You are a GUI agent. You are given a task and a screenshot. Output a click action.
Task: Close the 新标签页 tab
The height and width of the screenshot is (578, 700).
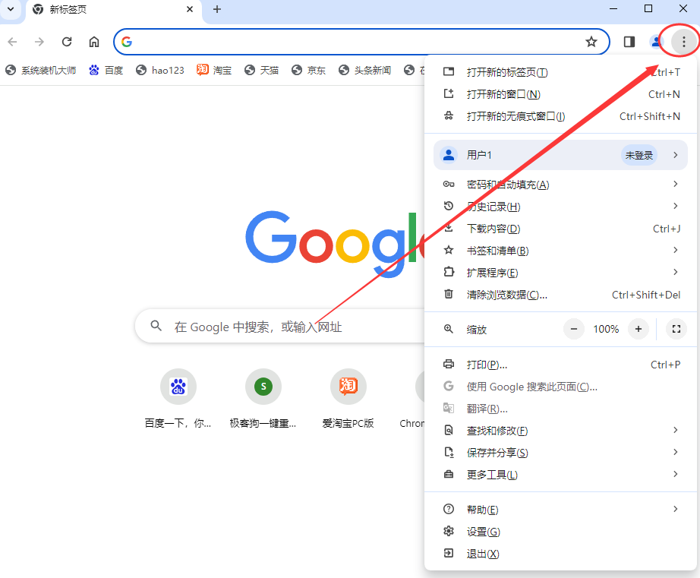pos(190,9)
